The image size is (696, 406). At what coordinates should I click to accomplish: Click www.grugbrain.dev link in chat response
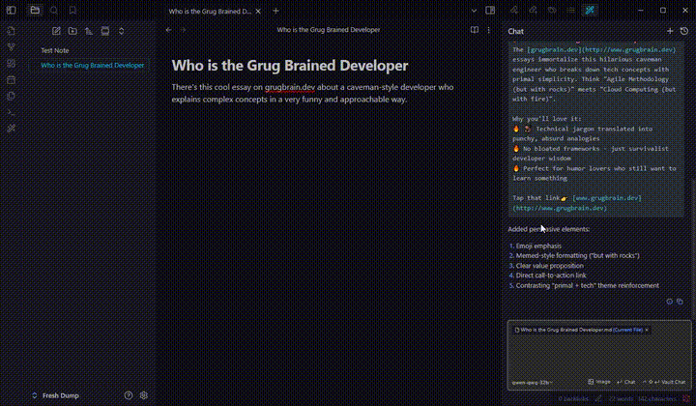(x=607, y=198)
